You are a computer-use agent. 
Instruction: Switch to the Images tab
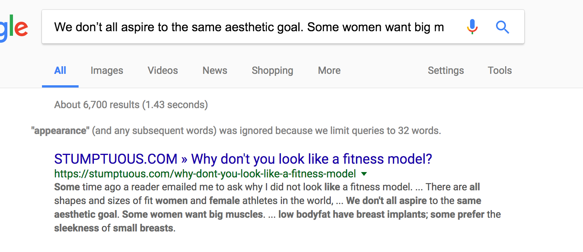click(107, 70)
